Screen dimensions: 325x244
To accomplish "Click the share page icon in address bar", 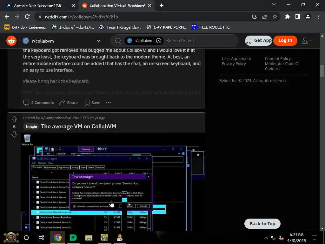I will (264, 17).
